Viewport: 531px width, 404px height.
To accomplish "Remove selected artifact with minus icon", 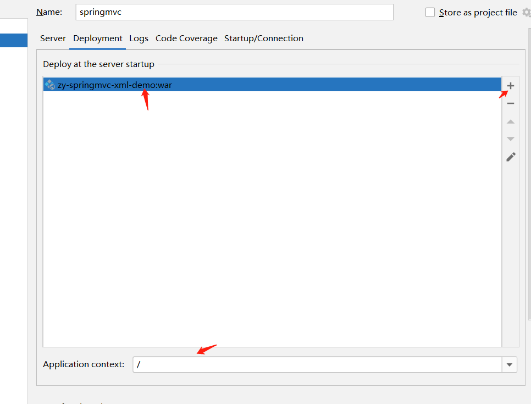I will click(x=510, y=103).
